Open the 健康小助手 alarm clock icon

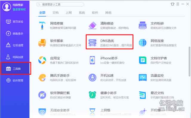tap(93, 95)
